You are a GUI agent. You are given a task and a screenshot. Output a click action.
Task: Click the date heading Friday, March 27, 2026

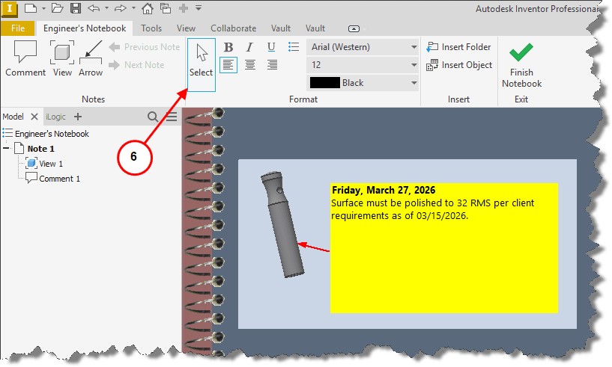tap(384, 190)
